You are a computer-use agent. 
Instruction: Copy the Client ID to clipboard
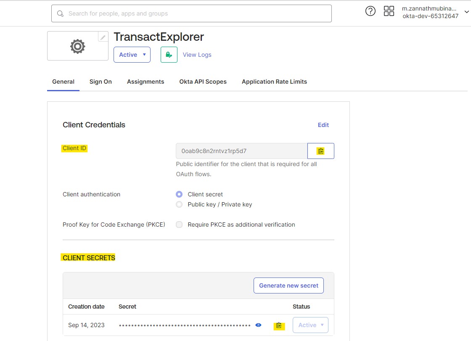tap(321, 151)
